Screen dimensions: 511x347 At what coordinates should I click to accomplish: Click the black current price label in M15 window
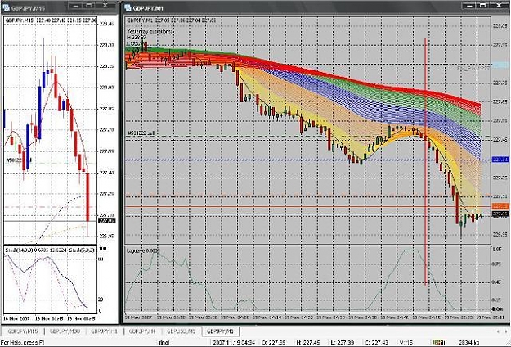[107, 221]
